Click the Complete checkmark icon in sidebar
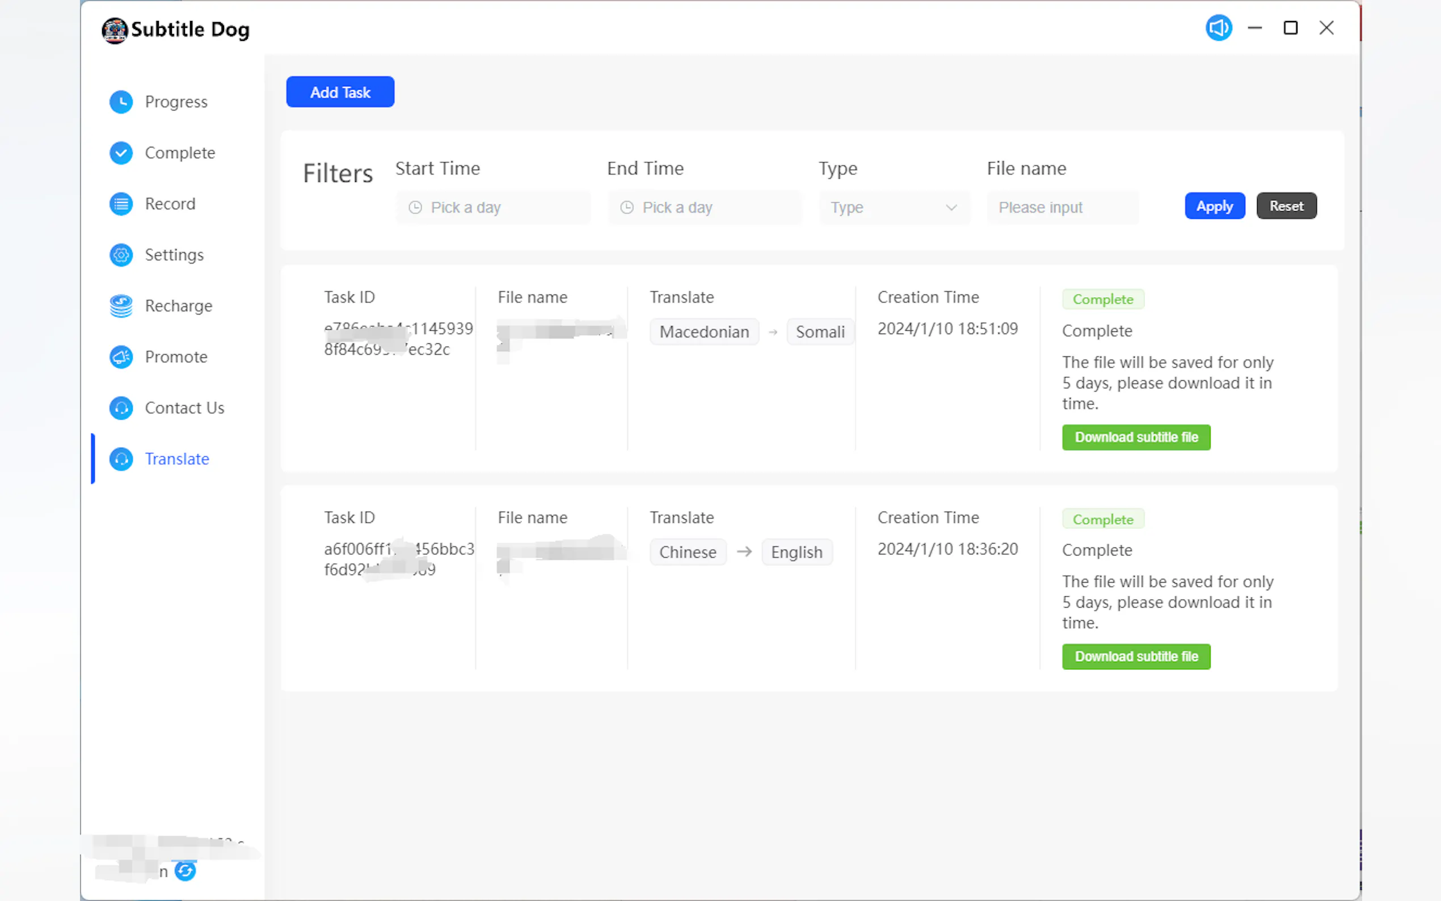The height and width of the screenshot is (901, 1441). click(x=121, y=153)
